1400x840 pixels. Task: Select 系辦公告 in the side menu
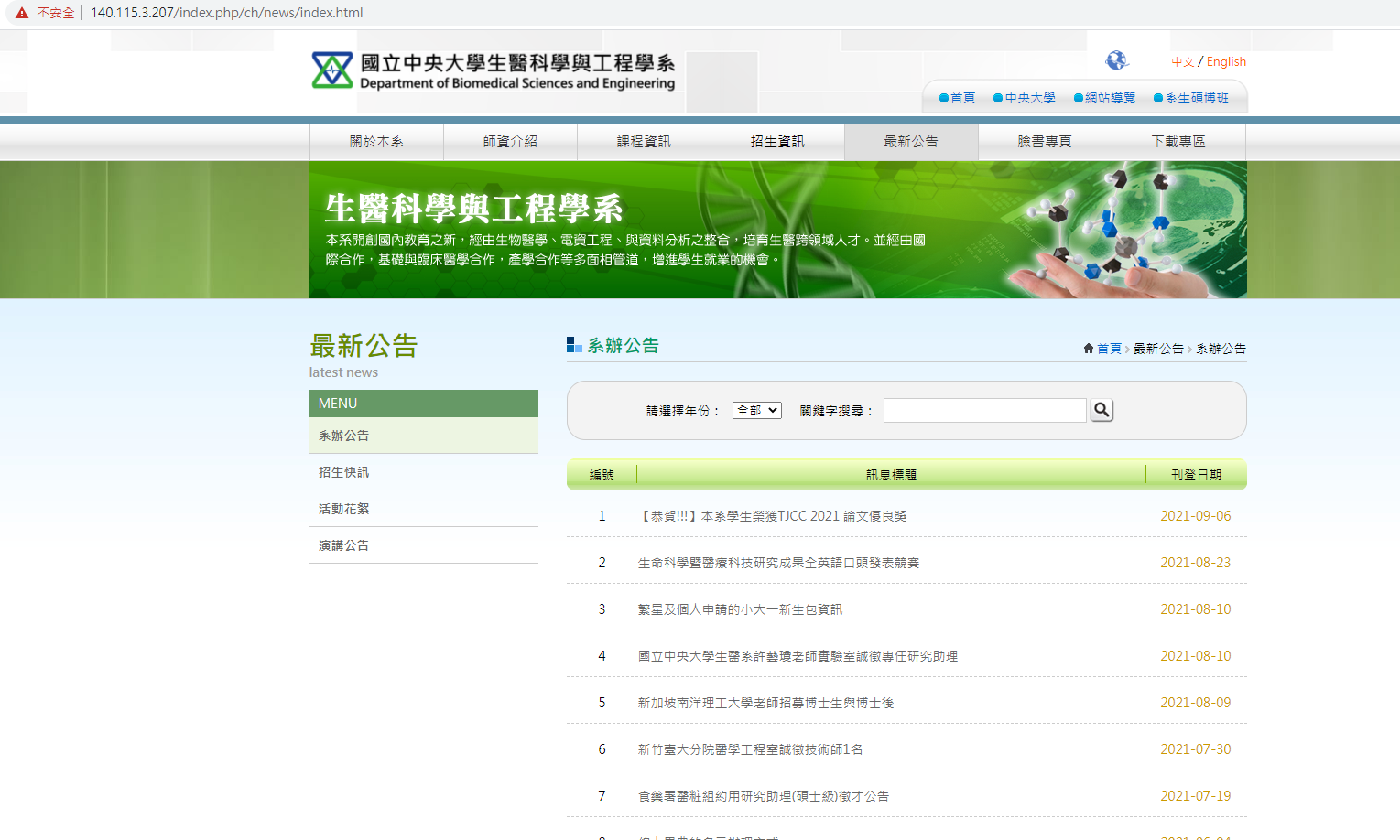pyautogui.click(x=424, y=436)
